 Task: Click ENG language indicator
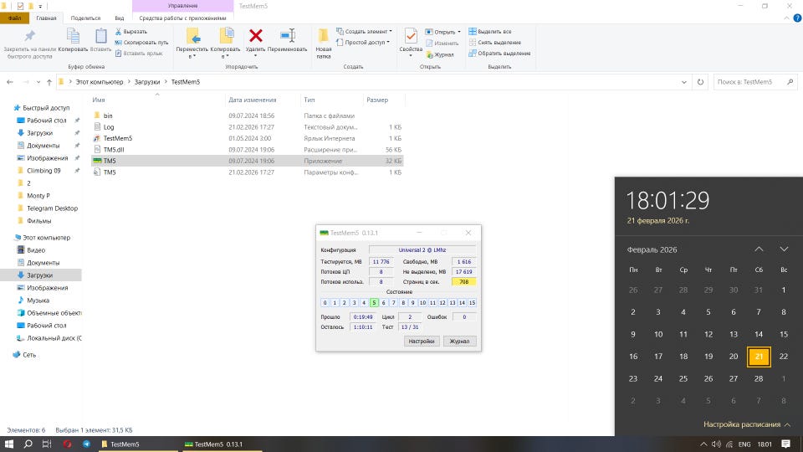[x=744, y=444]
